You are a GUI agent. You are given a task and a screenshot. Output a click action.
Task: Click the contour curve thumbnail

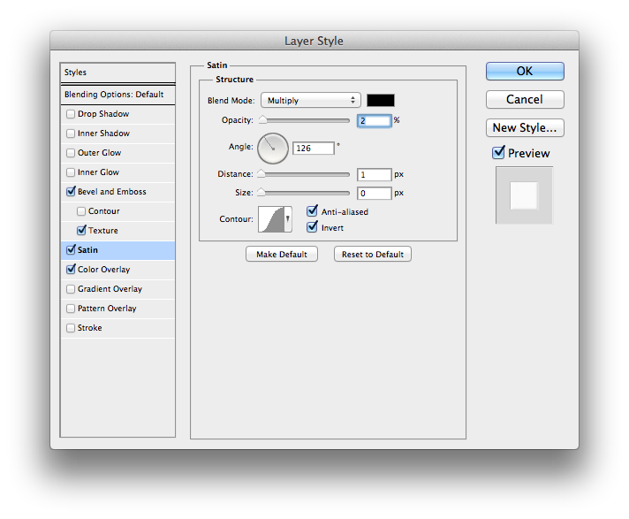271,219
